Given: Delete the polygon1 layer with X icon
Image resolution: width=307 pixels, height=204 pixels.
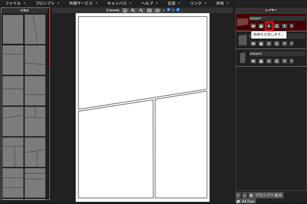Looking at the screenshot, I should click(292, 26).
